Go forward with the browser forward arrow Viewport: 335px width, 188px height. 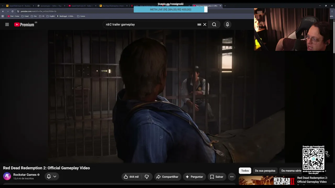(x=8, y=11)
